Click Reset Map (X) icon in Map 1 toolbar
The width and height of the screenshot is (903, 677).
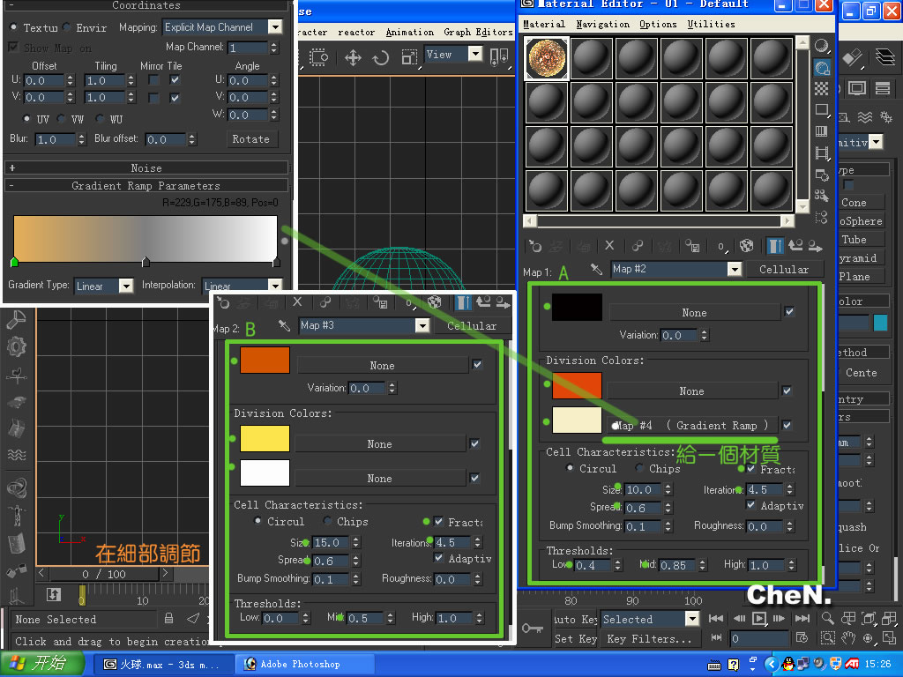[608, 246]
